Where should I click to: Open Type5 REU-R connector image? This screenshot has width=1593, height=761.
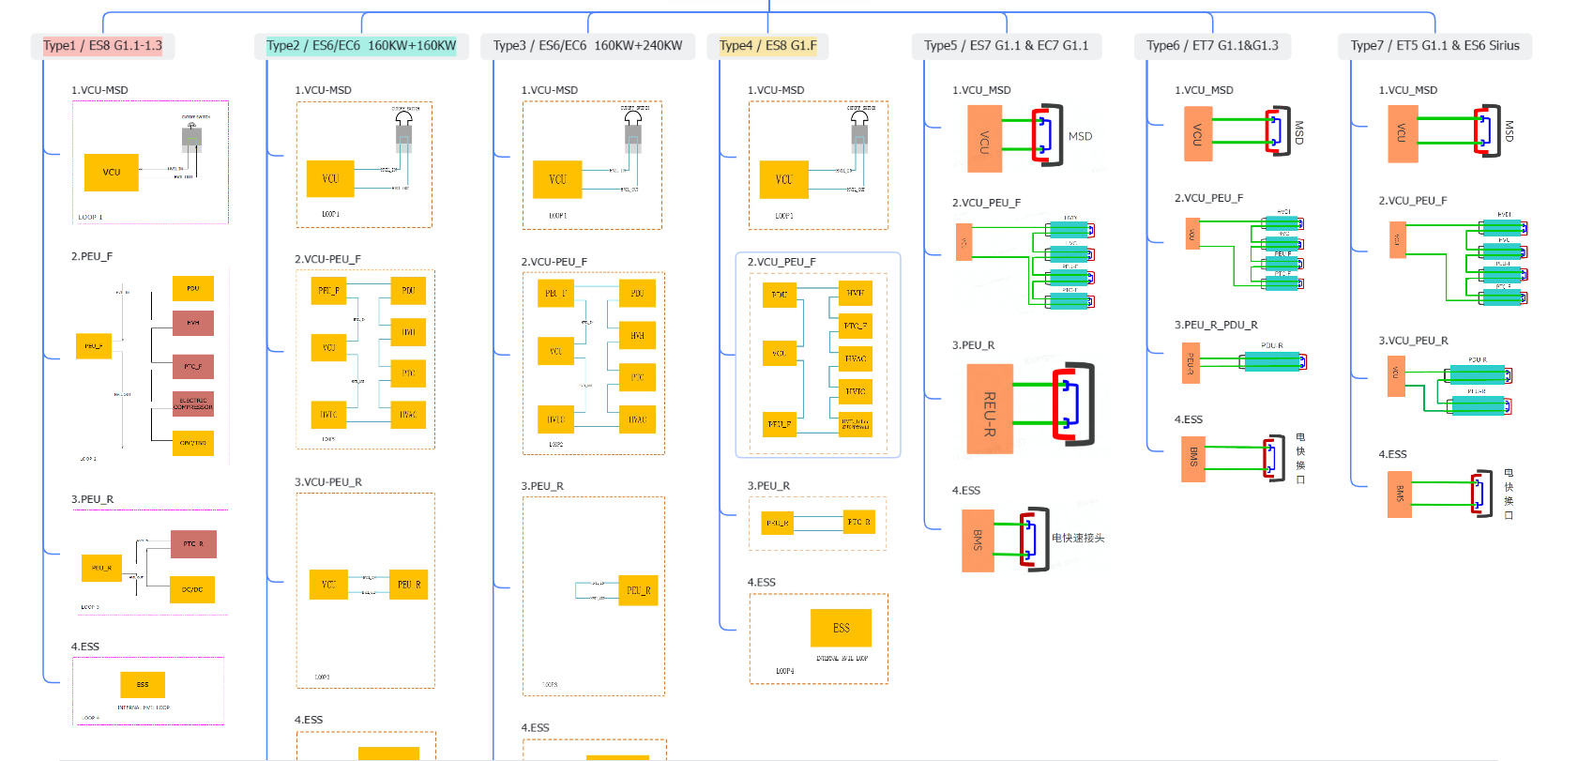(x=1031, y=407)
